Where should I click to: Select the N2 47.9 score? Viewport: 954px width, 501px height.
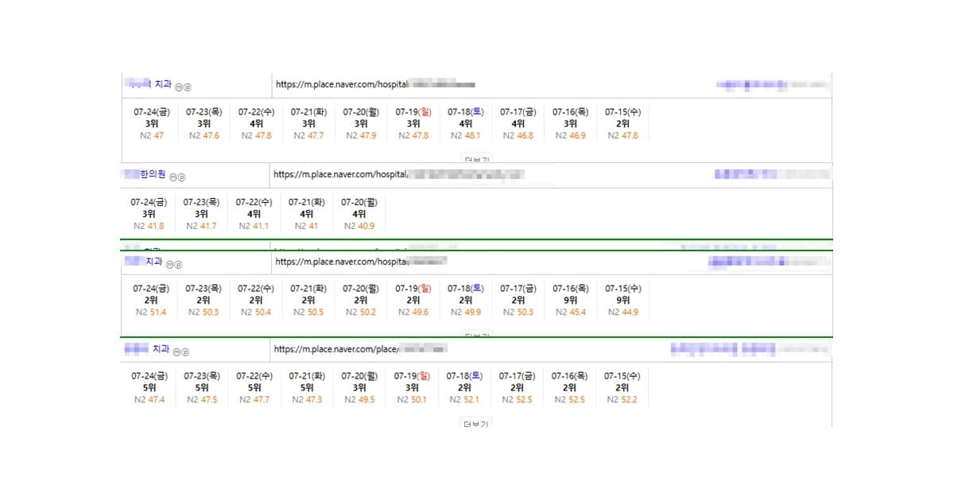361,136
